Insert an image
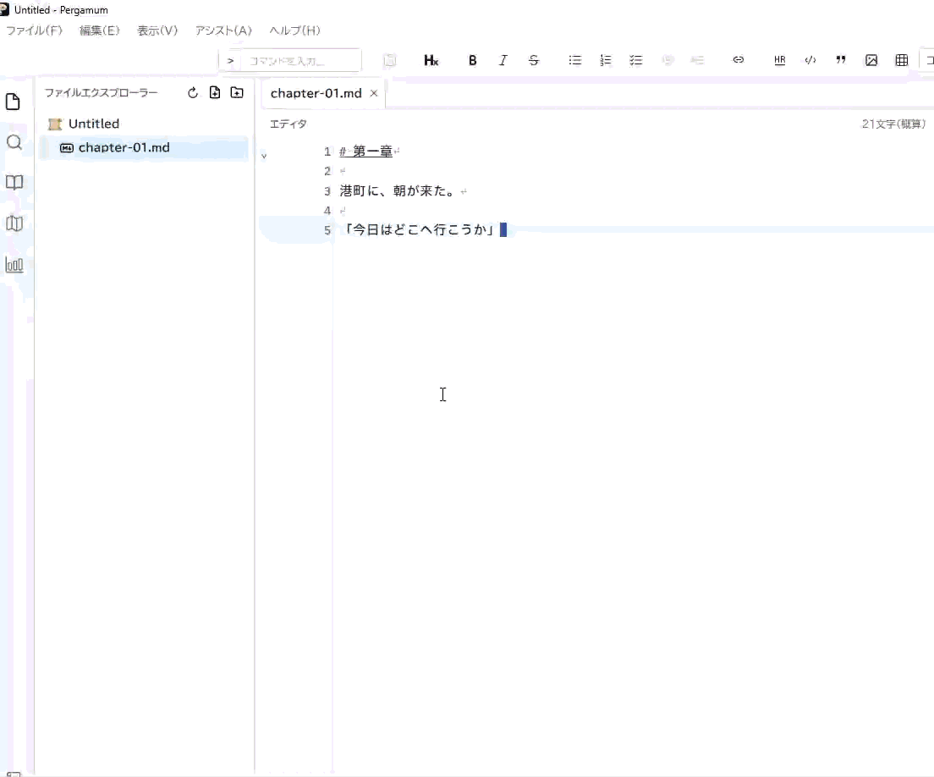Screen dimensions: 934x777 tap(871, 60)
